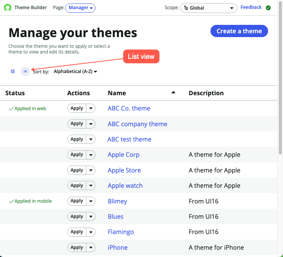Screen dimensions: 283x257
Task: Expand Apply options for ABC company theme
Action: [x=91, y=124]
